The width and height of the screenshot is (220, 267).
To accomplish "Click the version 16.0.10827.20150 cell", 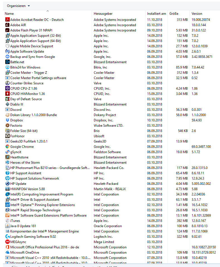I will point(204,247).
